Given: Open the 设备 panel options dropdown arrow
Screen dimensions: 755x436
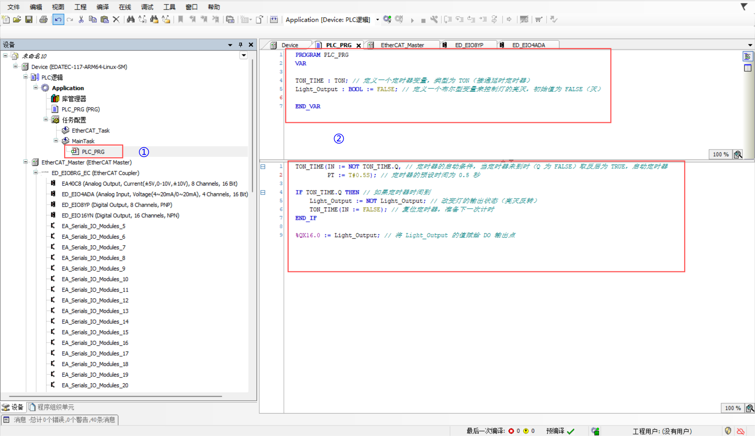Looking at the screenshot, I should [230, 45].
